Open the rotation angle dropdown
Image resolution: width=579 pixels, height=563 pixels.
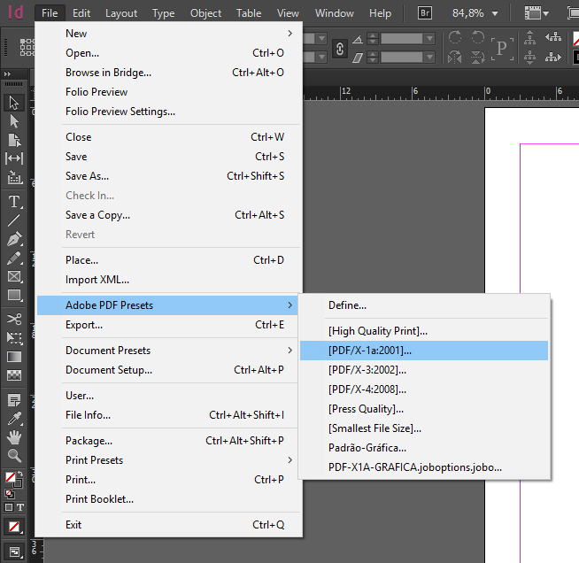(x=429, y=38)
